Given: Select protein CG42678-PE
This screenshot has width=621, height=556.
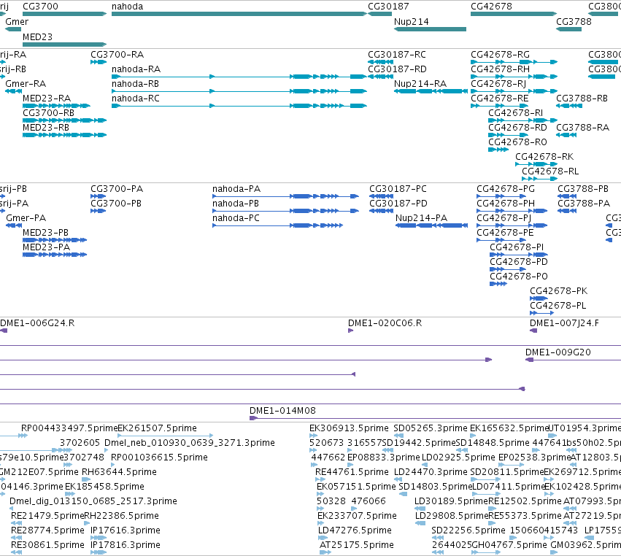Looking at the screenshot, I should coord(501,240).
